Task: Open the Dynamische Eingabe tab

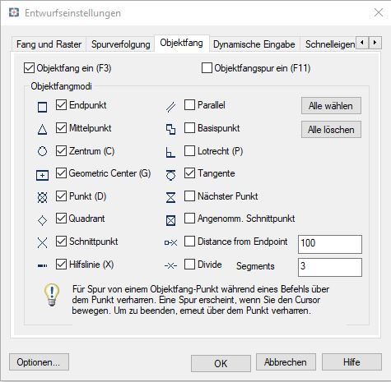Action: coord(254,44)
